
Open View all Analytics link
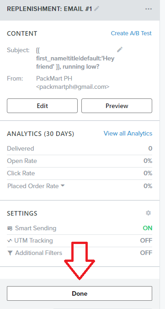[x=128, y=134]
